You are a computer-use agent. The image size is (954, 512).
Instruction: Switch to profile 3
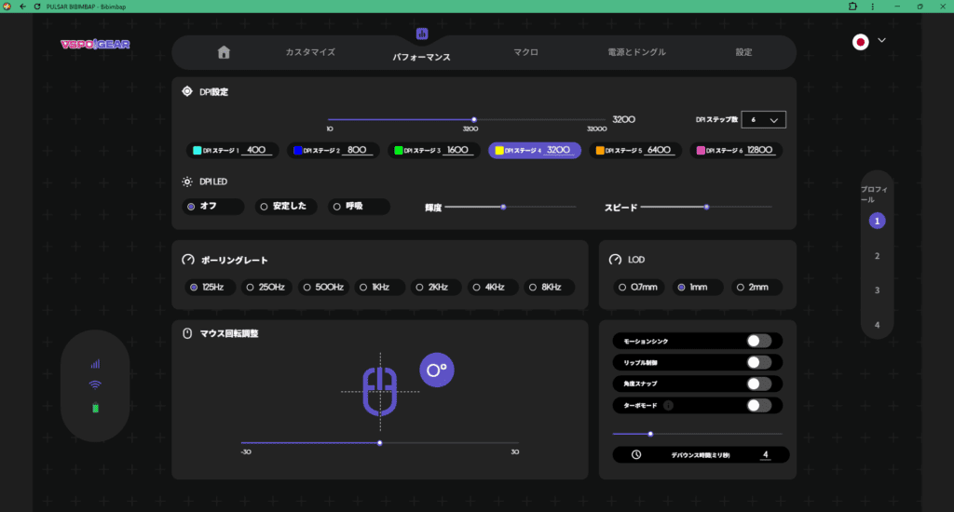877,290
